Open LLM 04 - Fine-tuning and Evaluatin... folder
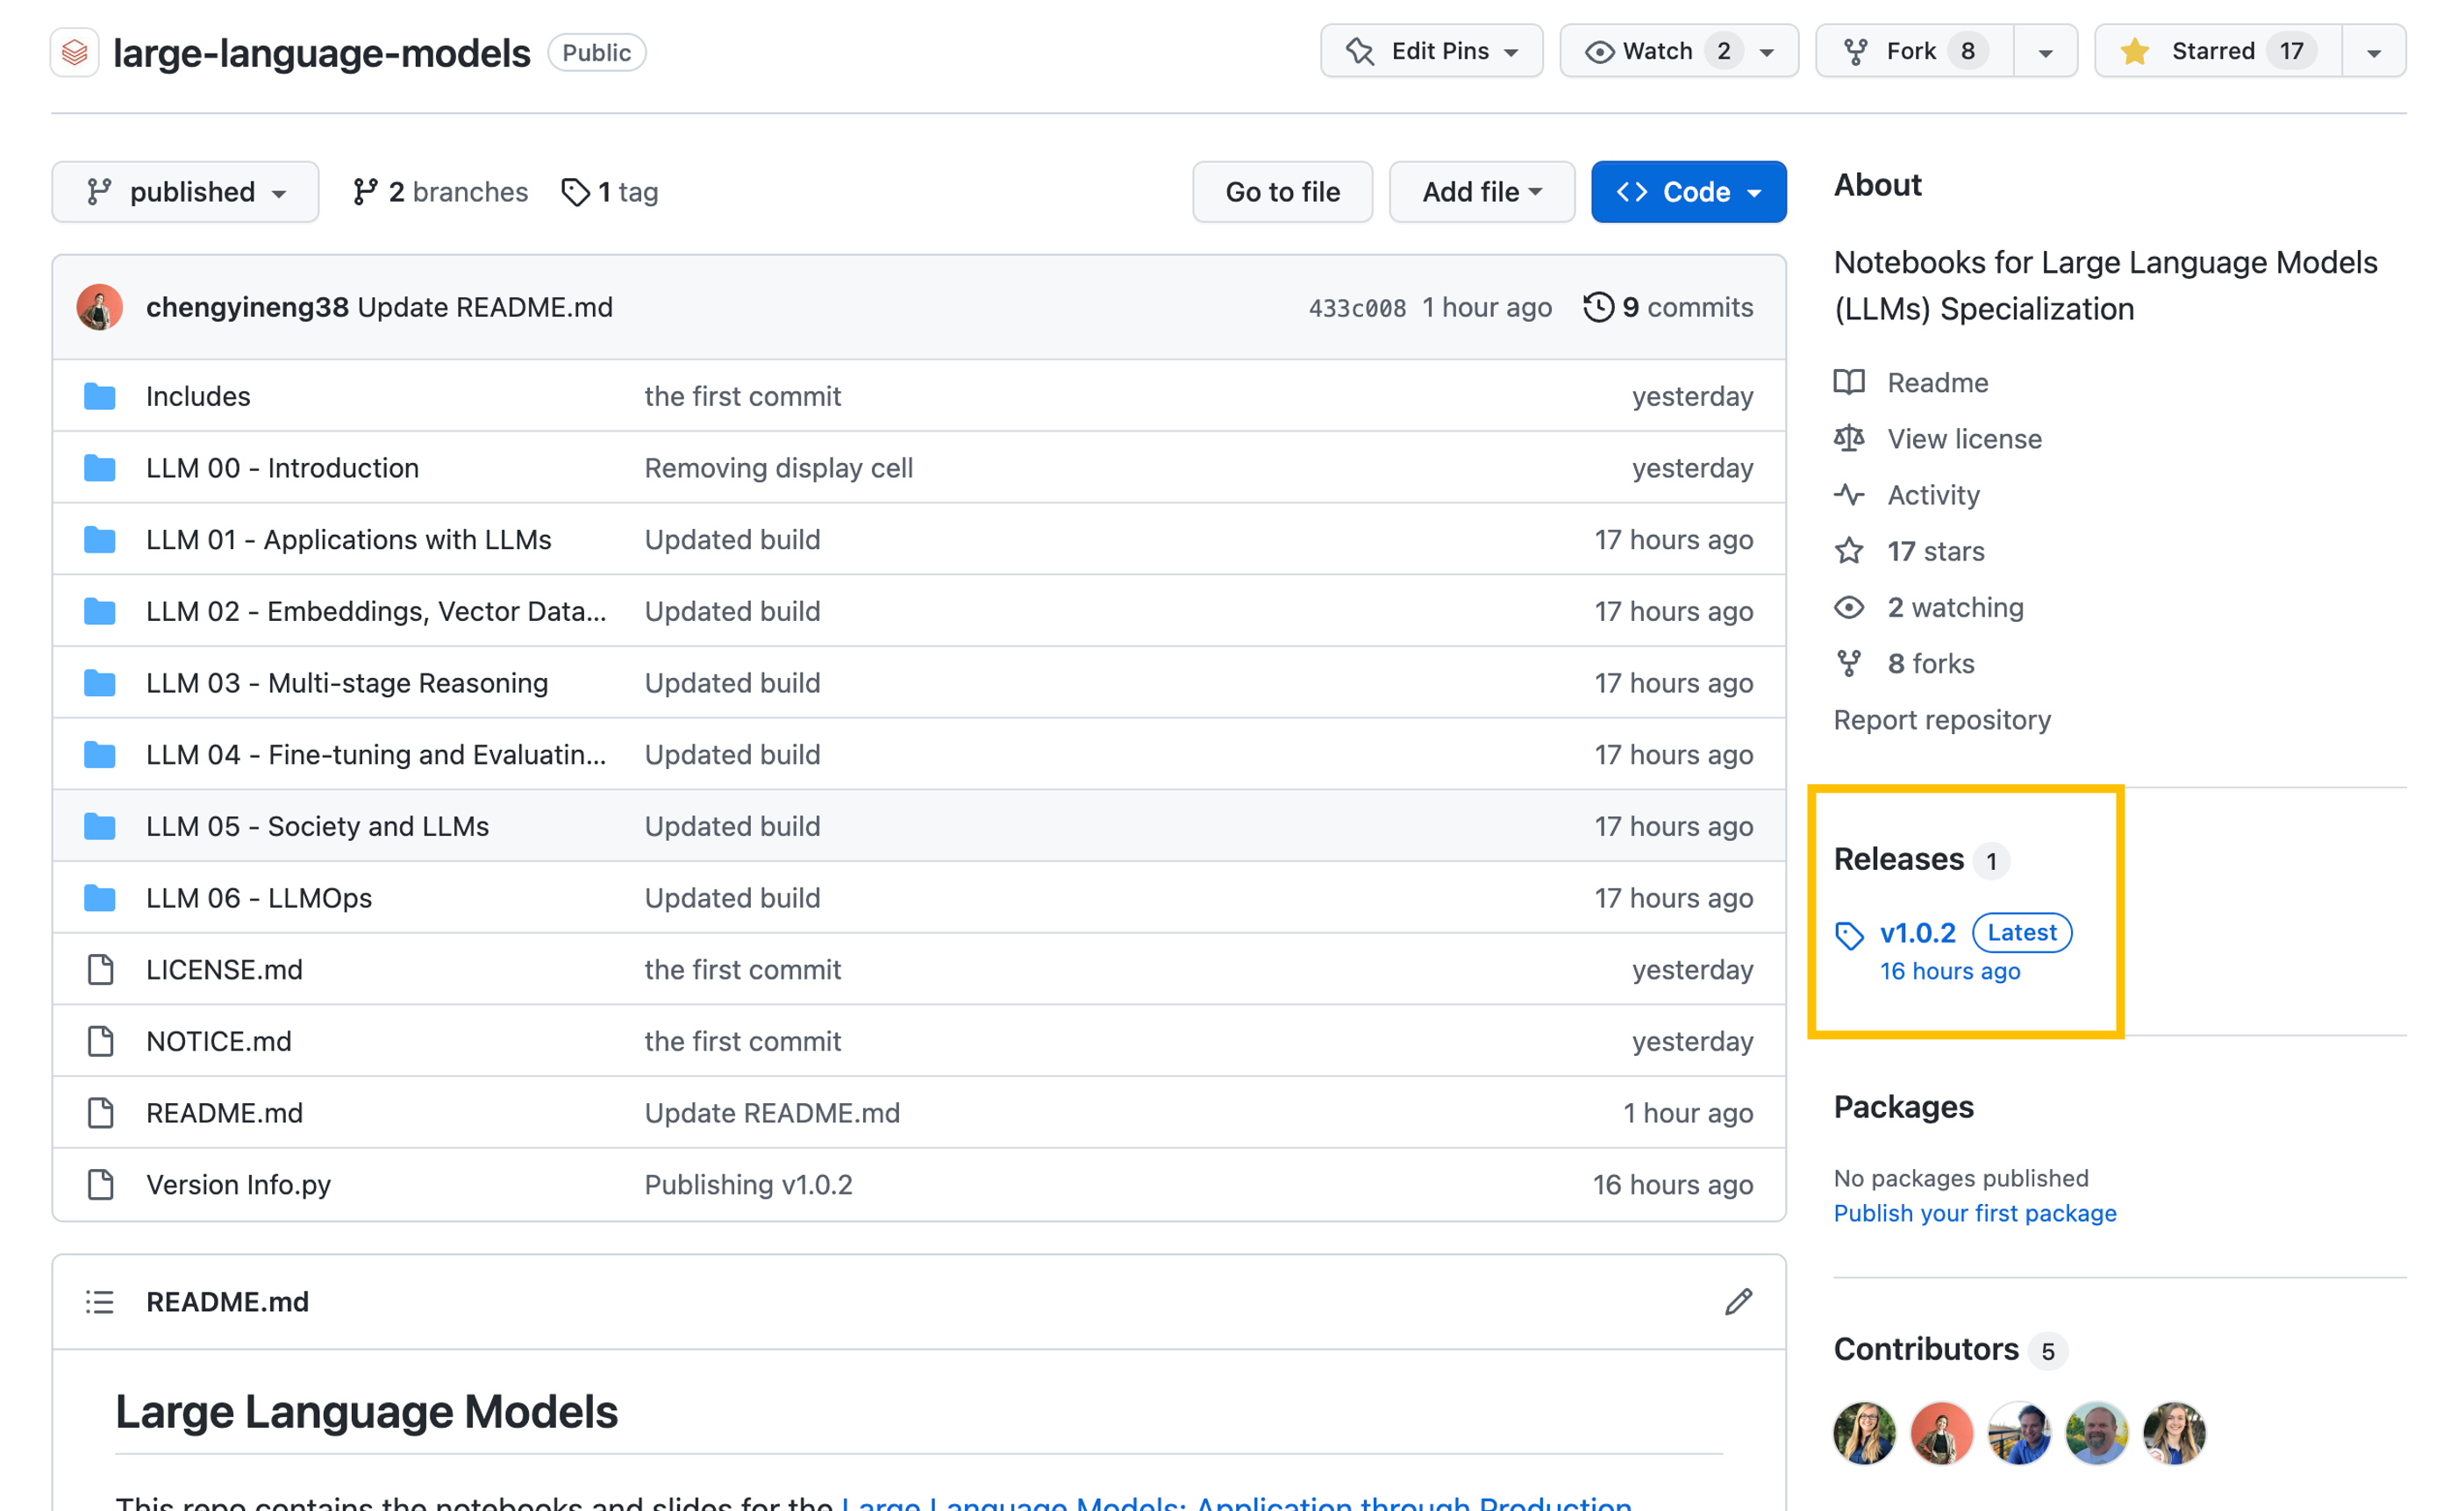This screenshot has height=1511, width=2464. point(376,754)
